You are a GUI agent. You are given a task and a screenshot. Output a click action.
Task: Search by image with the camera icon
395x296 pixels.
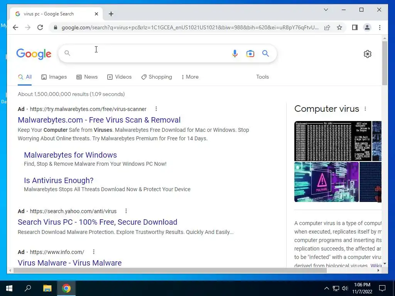tap(250, 54)
